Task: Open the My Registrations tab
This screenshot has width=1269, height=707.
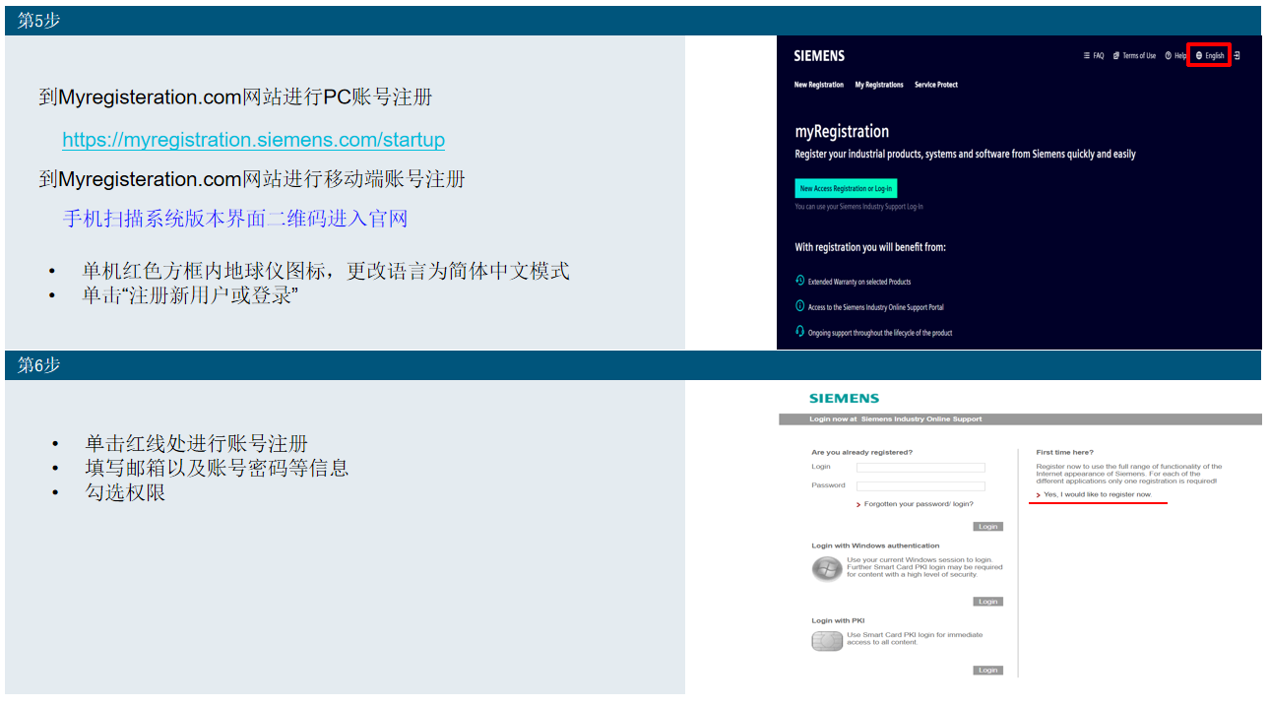Action: (879, 85)
